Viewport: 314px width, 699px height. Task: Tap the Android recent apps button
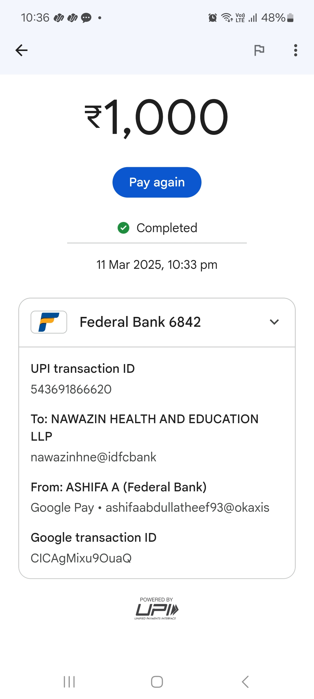(x=69, y=682)
